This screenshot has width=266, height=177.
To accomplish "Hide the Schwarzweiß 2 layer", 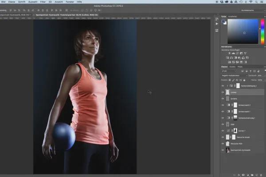I will (x=223, y=105).
